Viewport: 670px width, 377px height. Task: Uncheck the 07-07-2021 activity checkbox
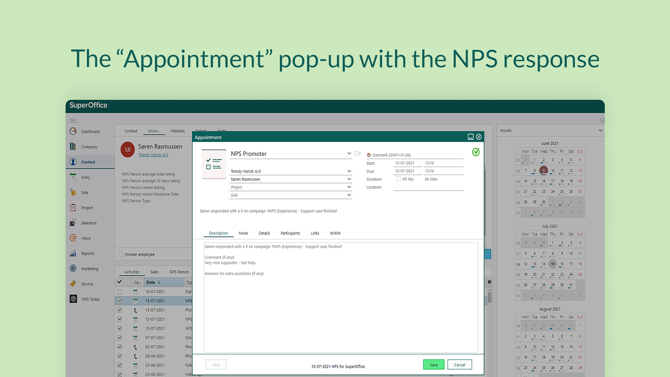(x=120, y=338)
